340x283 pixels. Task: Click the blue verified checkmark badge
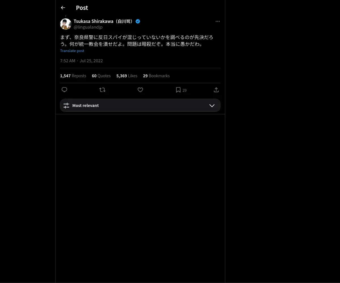138,21
